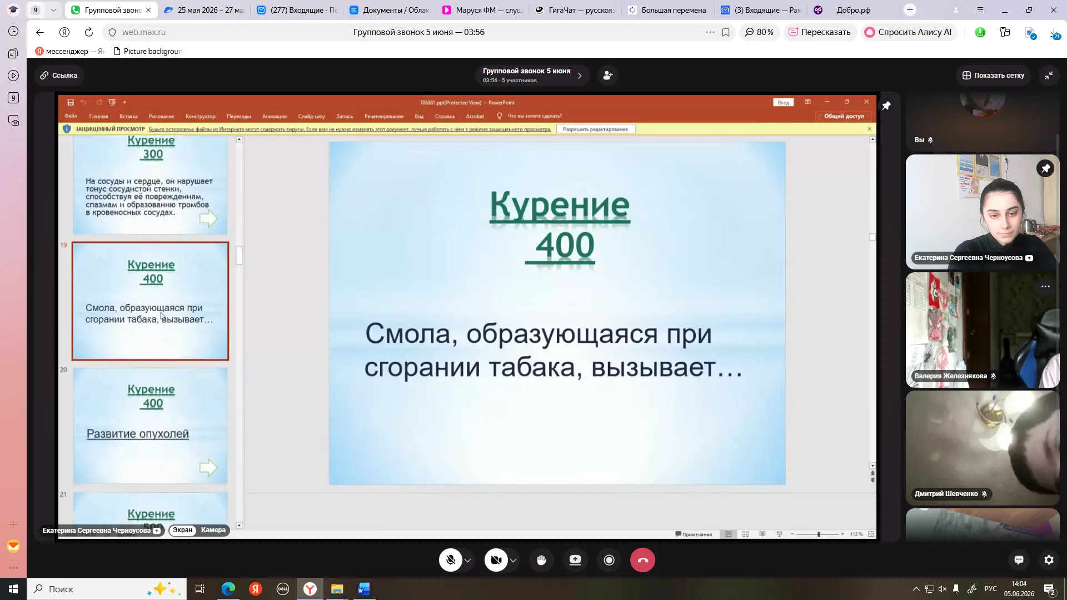This screenshot has width=1067, height=600.
Task: Unpin the shared screen via pin icon
Action: [x=886, y=106]
